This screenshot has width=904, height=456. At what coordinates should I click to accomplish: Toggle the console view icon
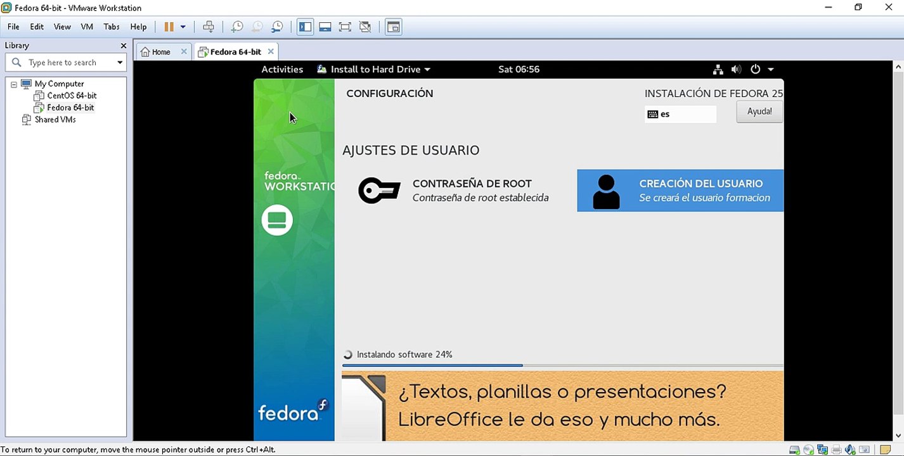point(394,27)
